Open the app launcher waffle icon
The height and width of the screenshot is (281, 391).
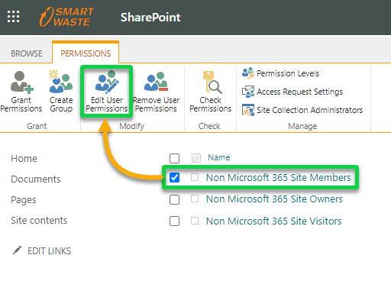click(x=13, y=17)
